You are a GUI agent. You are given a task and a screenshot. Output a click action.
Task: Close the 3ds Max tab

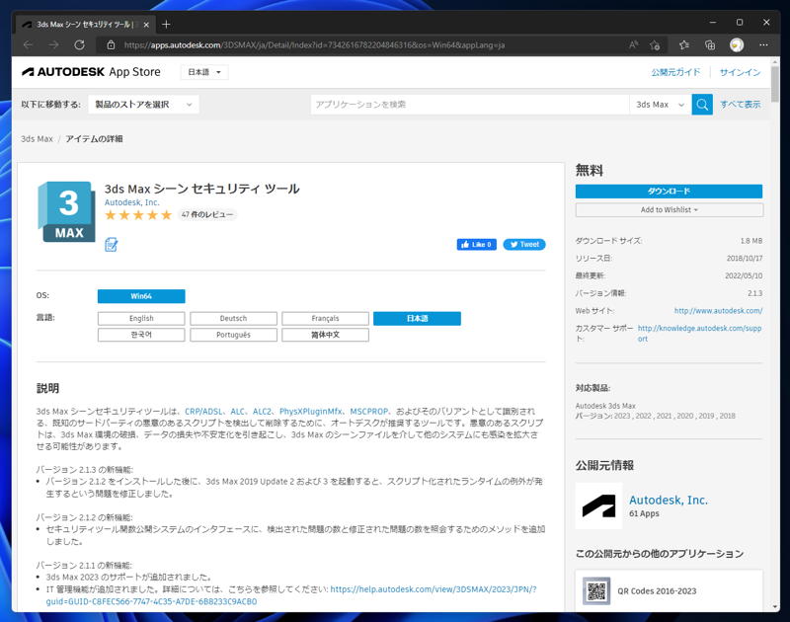click(146, 25)
